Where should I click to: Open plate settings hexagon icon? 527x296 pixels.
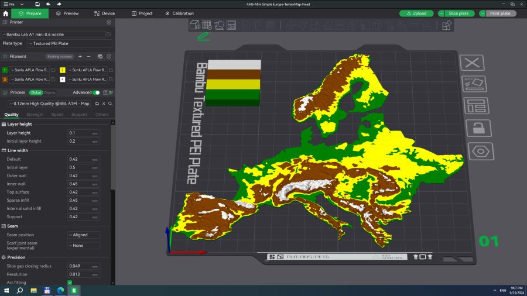(481, 151)
